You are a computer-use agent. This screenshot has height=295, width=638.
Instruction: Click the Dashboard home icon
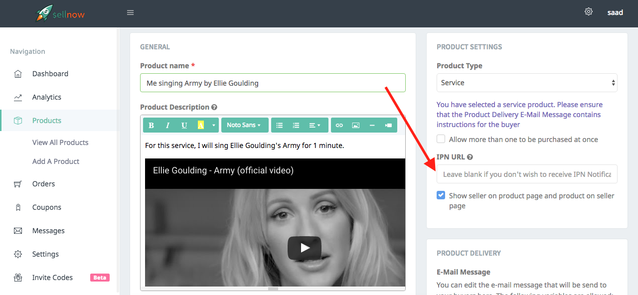coord(18,74)
